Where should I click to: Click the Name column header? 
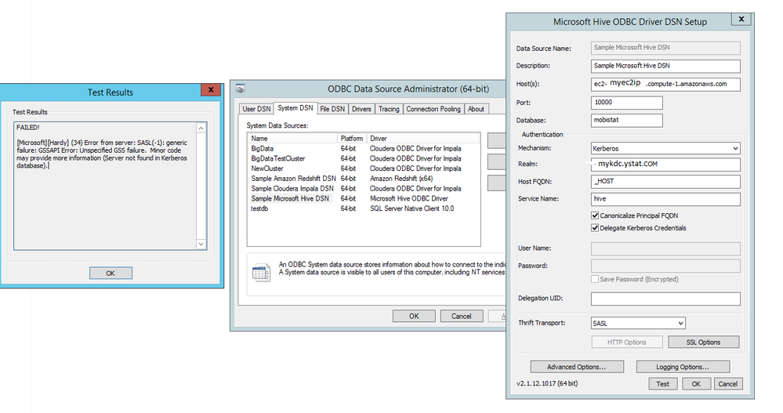point(292,139)
